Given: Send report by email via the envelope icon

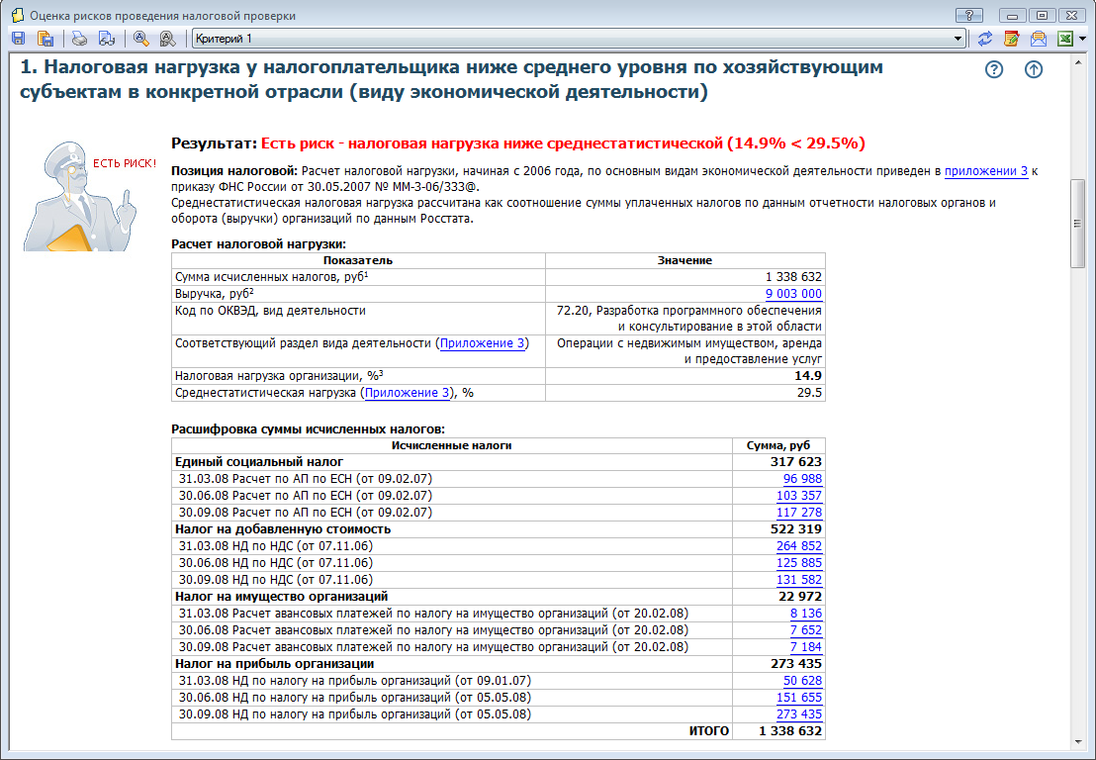Looking at the screenshot, I should [x=1039, y=39].
